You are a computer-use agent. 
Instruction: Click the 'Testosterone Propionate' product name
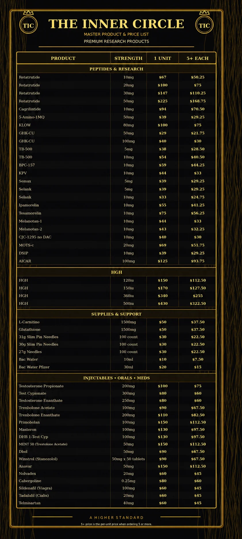click(41, 386)
